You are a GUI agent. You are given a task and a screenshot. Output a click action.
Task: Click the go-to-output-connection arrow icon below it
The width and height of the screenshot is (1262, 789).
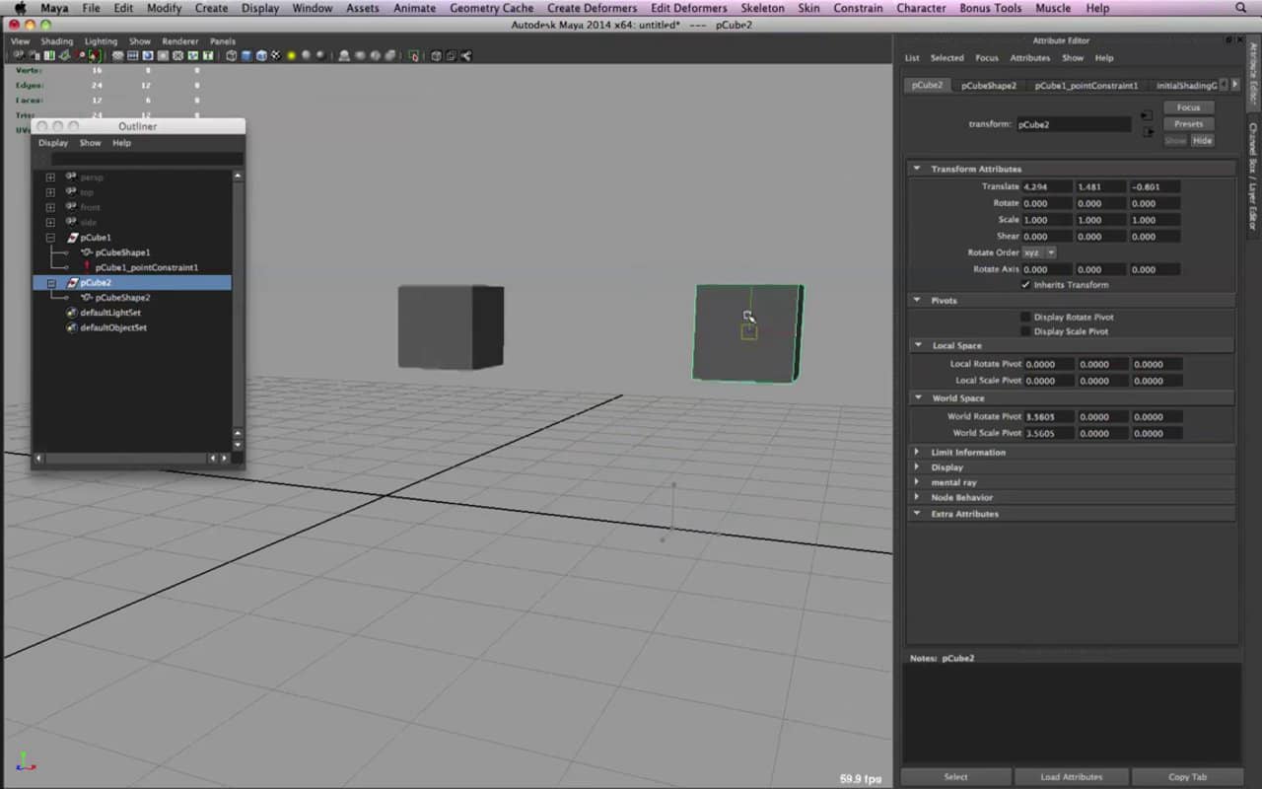[x=1146, y=132]
